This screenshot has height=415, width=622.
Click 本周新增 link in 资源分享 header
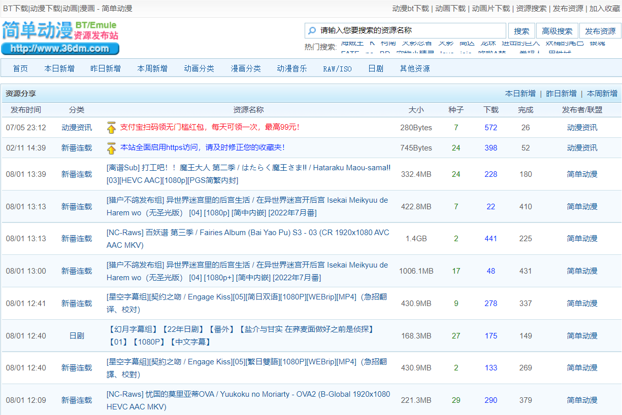[x=602, y=93]
